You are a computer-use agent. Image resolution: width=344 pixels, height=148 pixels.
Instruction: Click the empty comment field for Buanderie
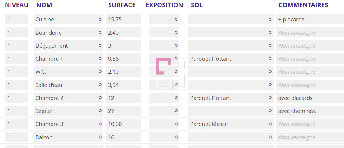pyautogui.click(x=310, y=33)
